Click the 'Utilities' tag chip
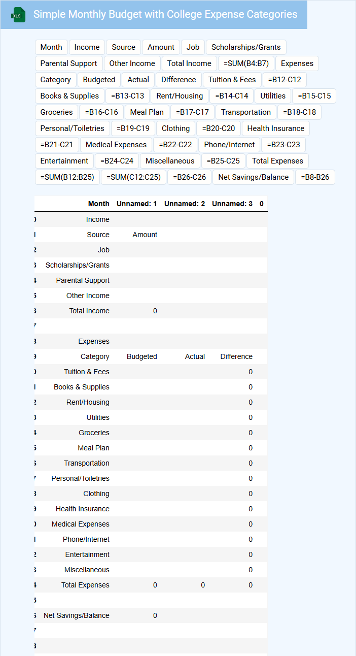Screen dimensions: 356x656 (x=273, y=96)
